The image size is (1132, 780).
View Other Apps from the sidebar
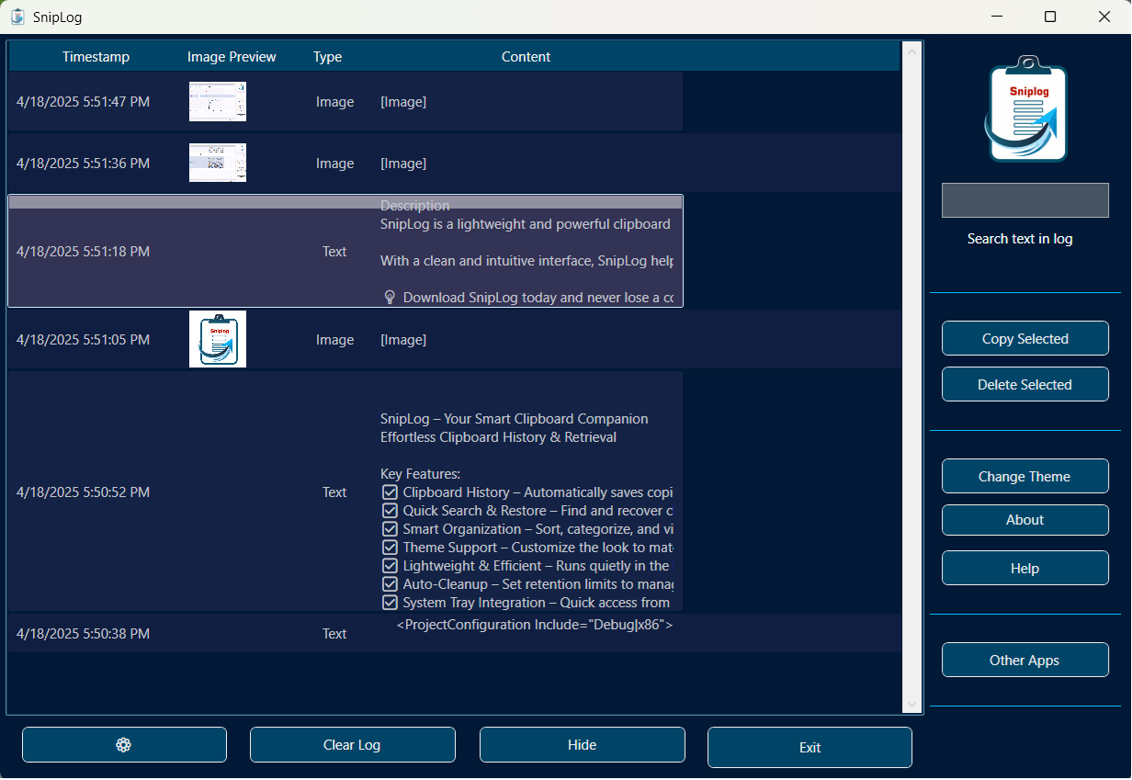pos(1025,661)
